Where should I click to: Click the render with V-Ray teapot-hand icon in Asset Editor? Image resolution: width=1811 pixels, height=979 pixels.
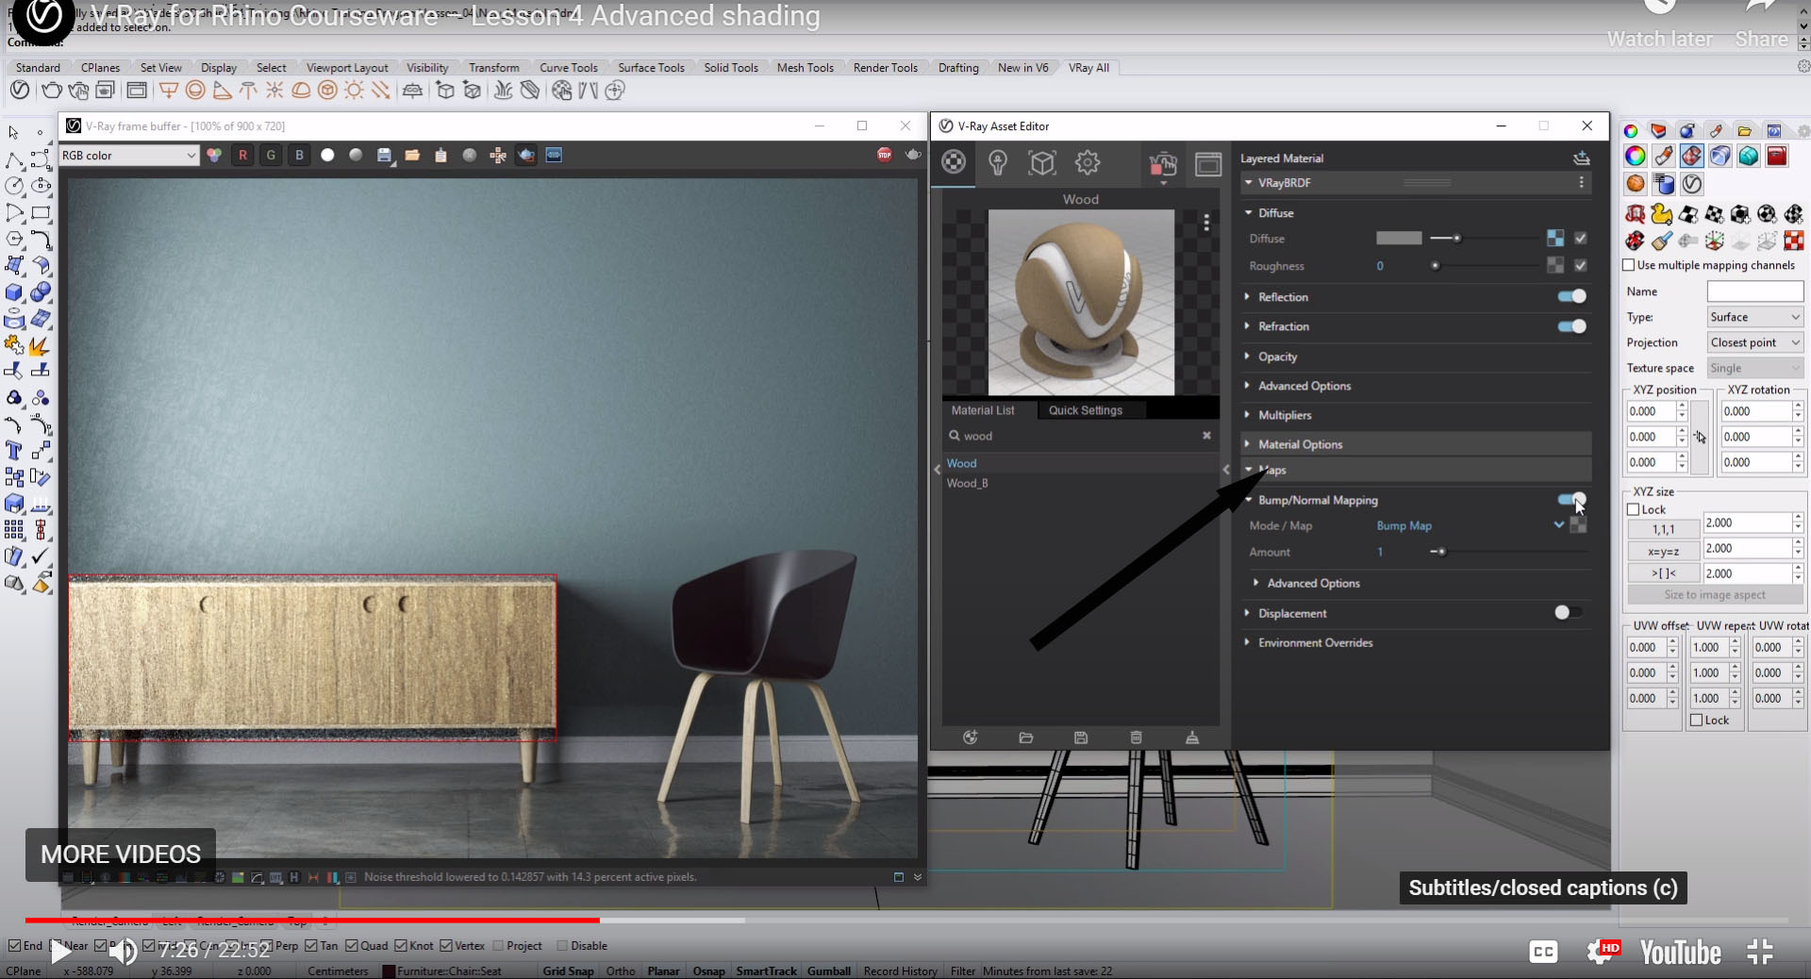1163,164
